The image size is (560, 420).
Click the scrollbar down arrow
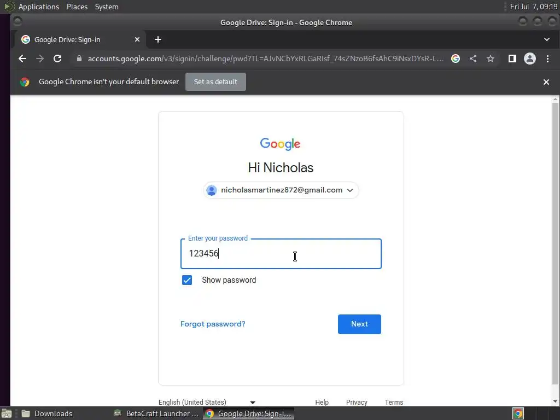pyautogui.click(x=555, y=401)
